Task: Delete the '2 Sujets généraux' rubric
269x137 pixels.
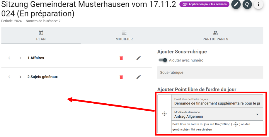Action: coord(121,77)
